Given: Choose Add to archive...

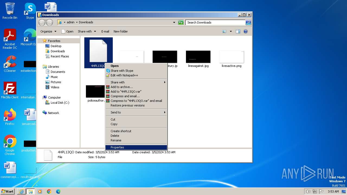Looking at the screenshot, I should click(x=136, y=87).
